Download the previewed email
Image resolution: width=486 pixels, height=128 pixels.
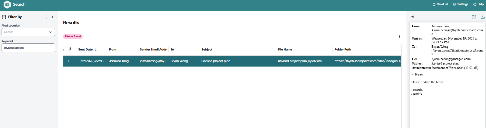click(x=482, y=17)
